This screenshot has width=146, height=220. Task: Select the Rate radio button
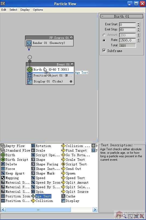pos(104,40)
